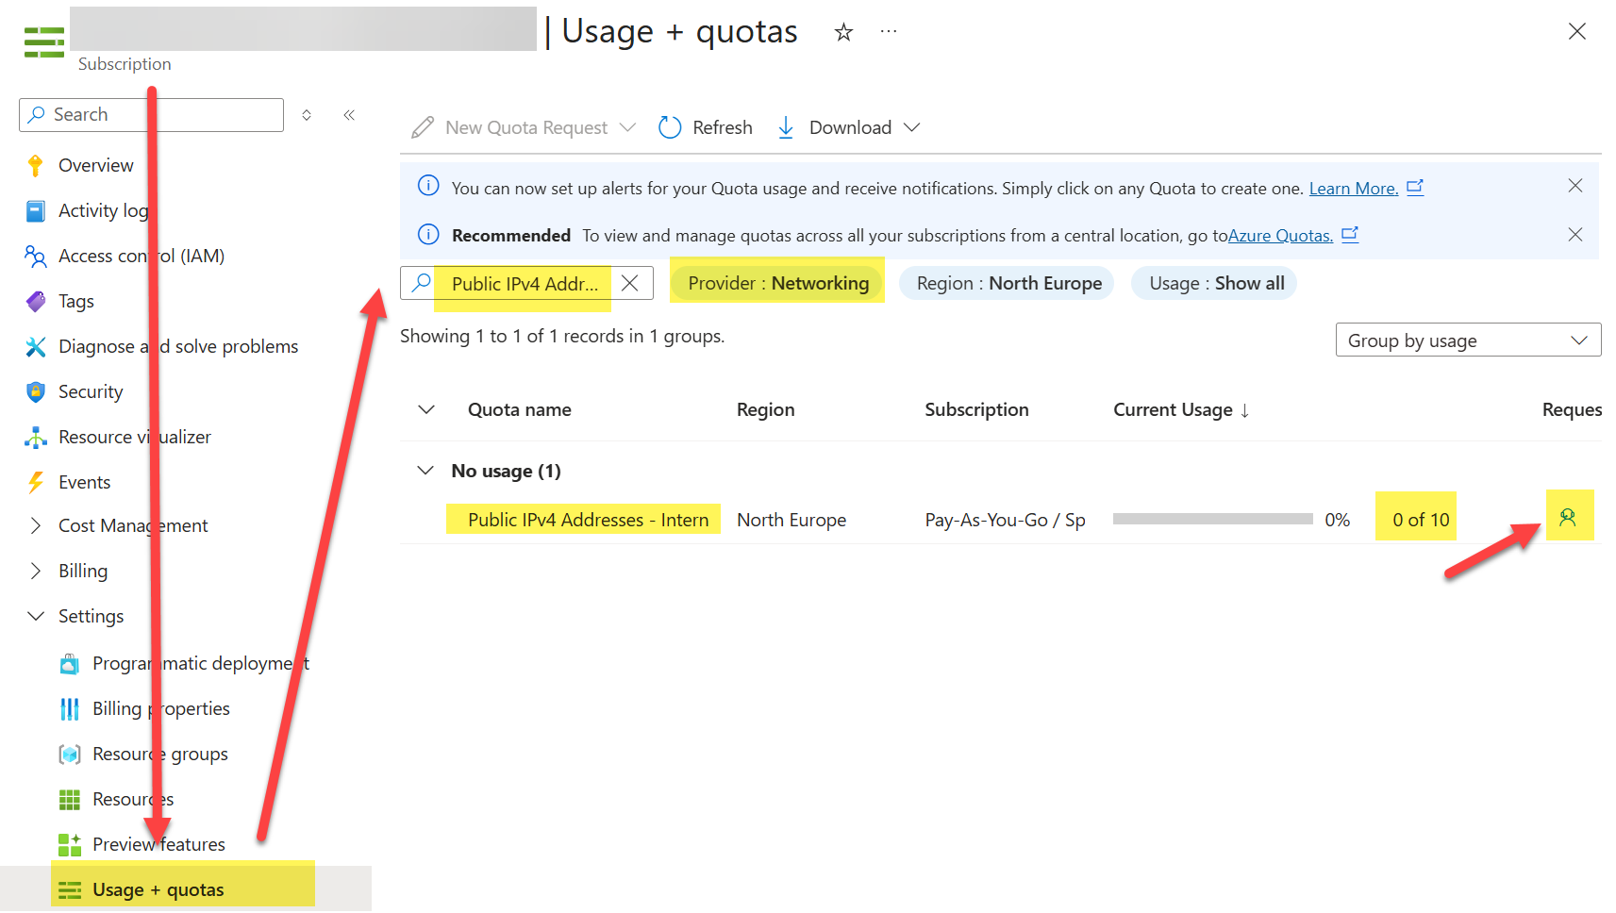Click the 0 of 10 usage value

click(1421, 521)
